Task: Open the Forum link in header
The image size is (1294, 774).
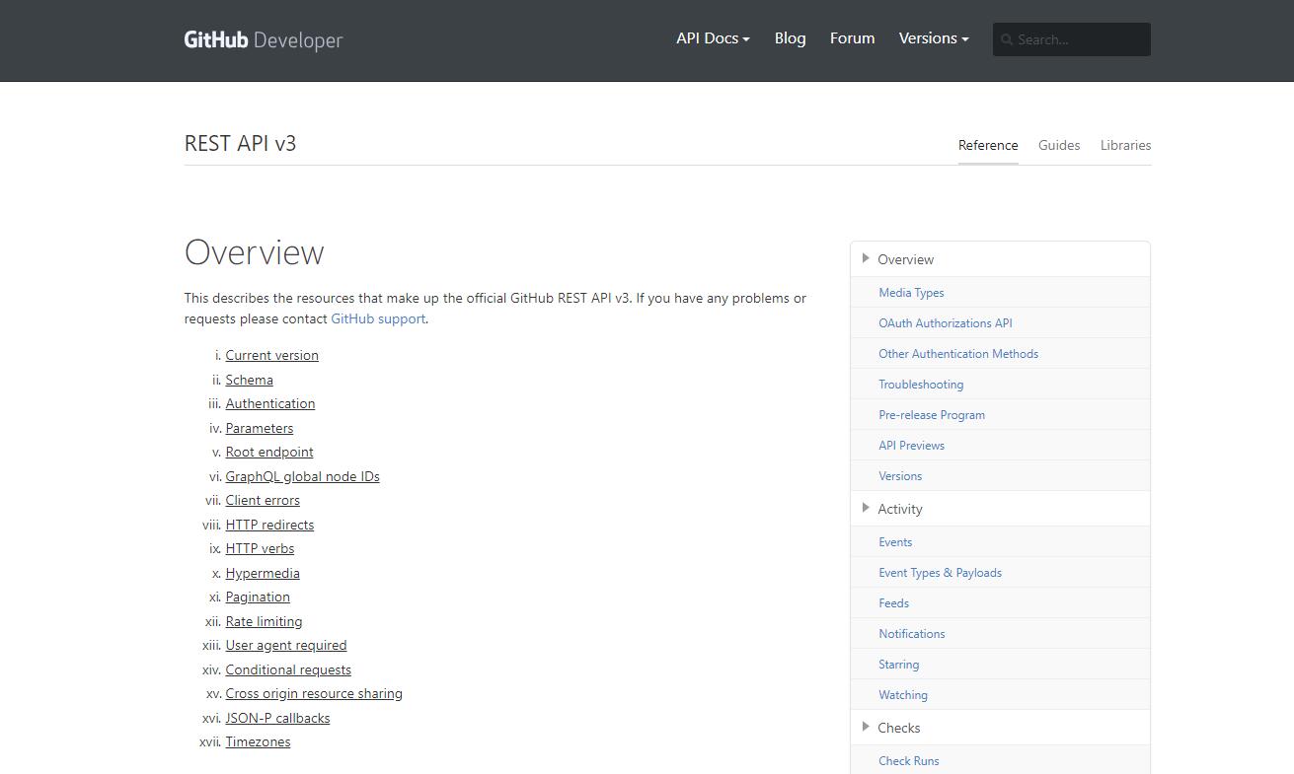Action: coord(852,38)
